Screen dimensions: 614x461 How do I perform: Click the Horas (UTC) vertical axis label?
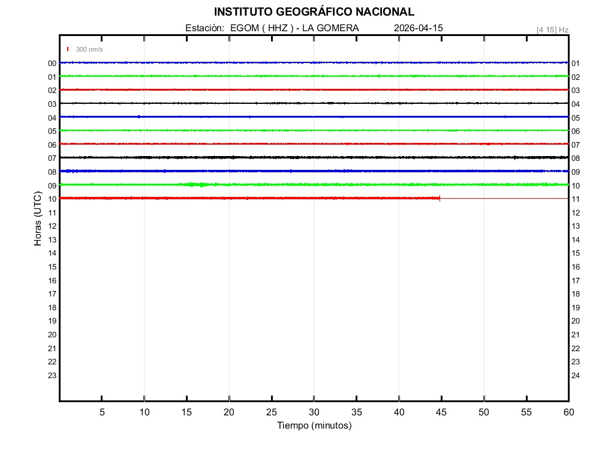pos(38,219)
